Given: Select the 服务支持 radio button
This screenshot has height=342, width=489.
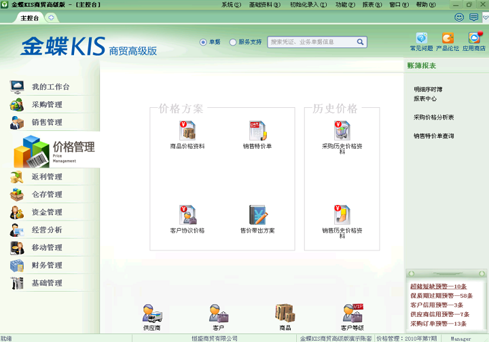Looking at the screenshot, I should 233,42.
